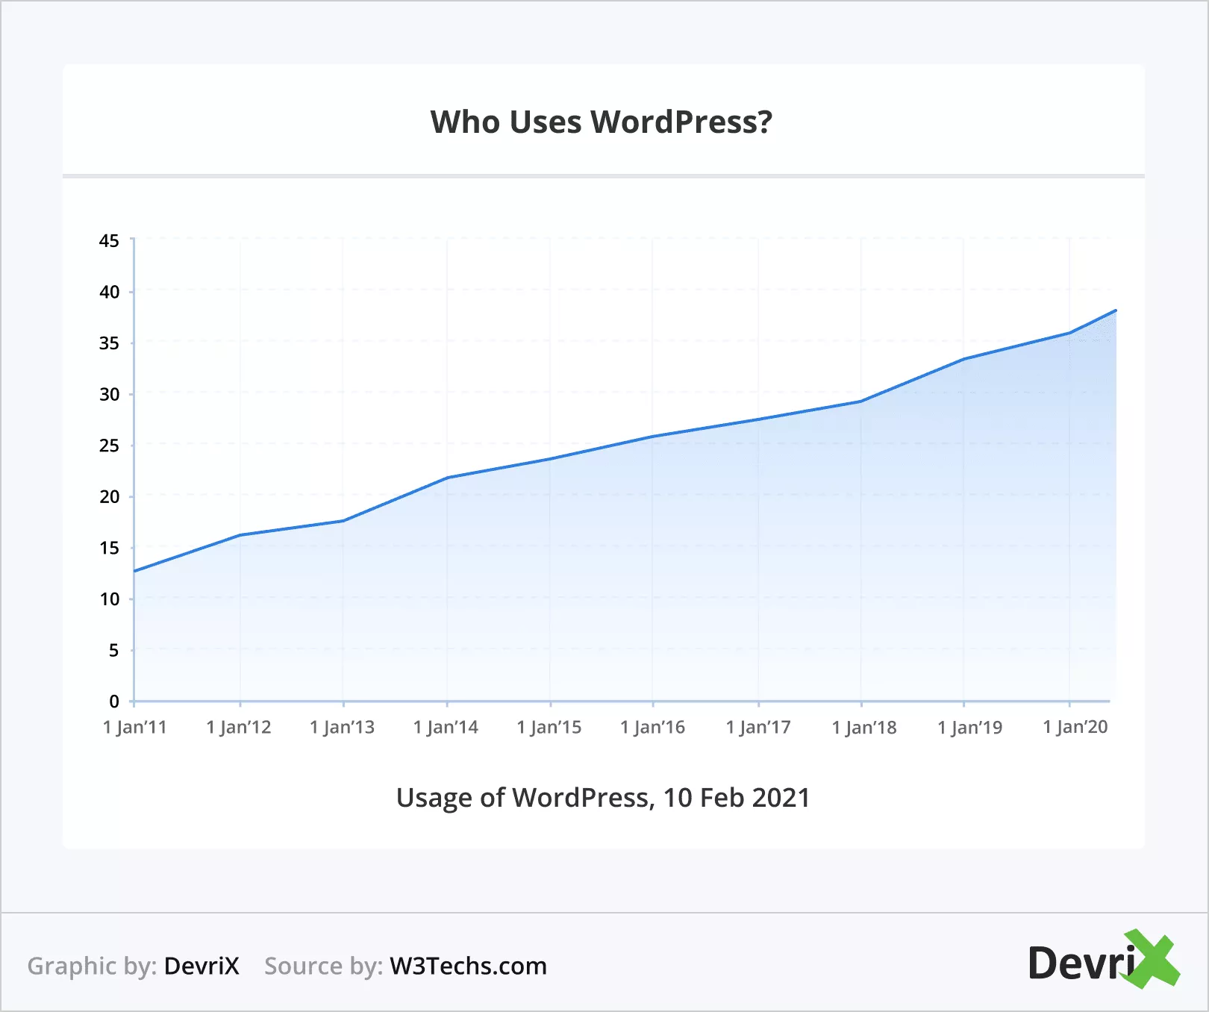
Task: Click the line's data point above 1 Jan'18
Action: click(861, 402)
